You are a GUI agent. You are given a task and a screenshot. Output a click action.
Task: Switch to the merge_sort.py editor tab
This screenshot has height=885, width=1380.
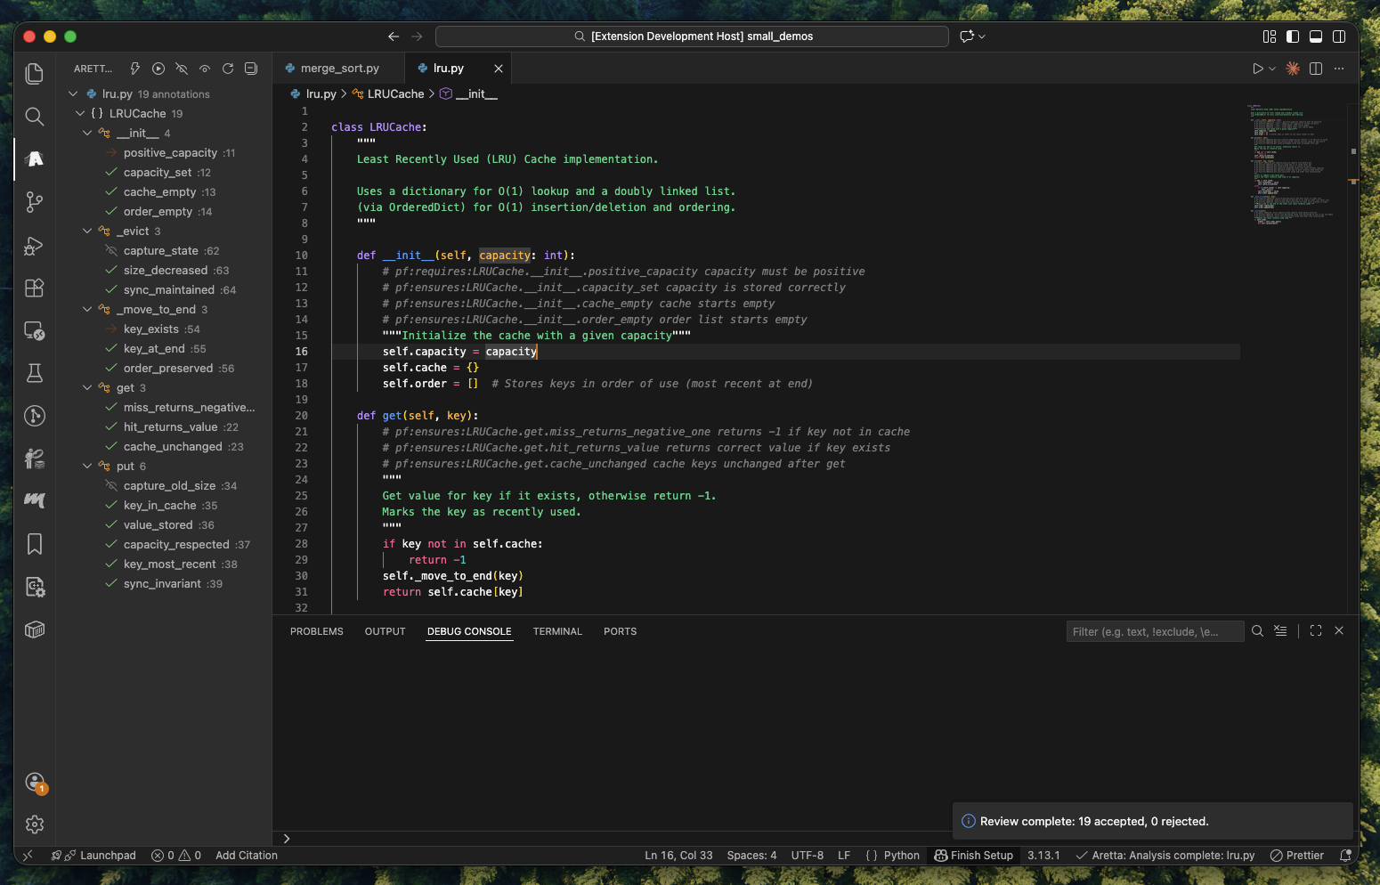(339, 69)
